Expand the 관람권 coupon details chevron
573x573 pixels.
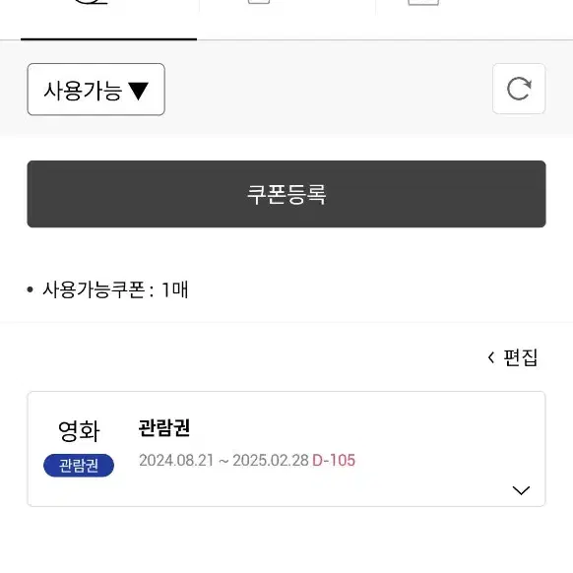pyautogui.click(x=521, y=490)
